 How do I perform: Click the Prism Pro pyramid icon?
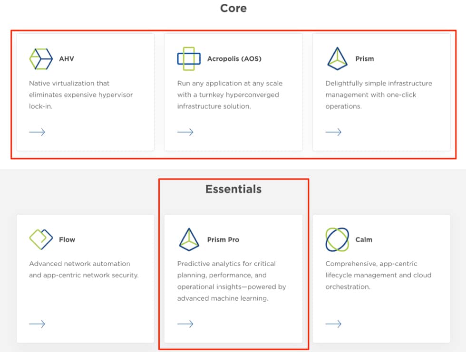click(189, 239)
